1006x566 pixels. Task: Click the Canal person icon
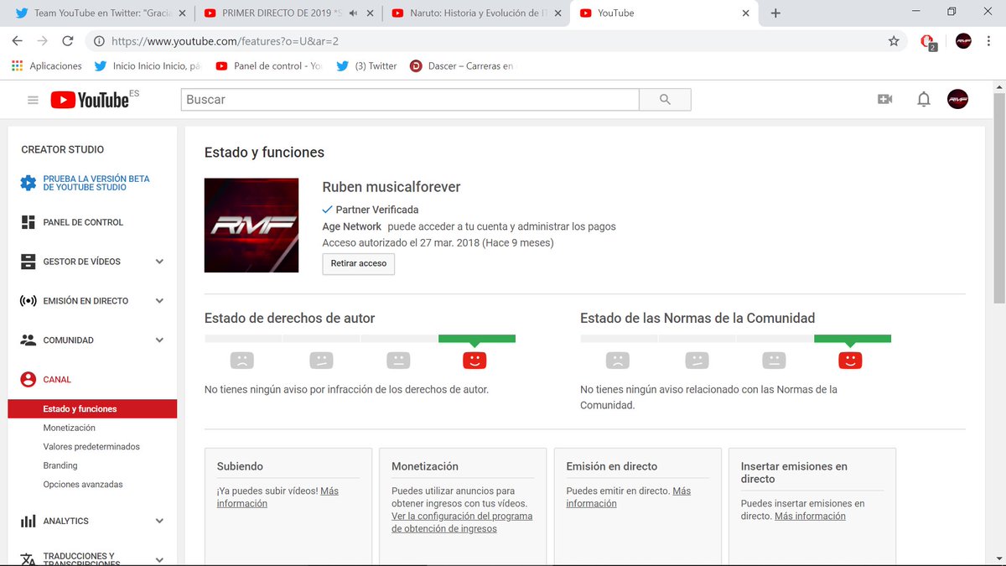pyautogui.click(x=28, y=379)
